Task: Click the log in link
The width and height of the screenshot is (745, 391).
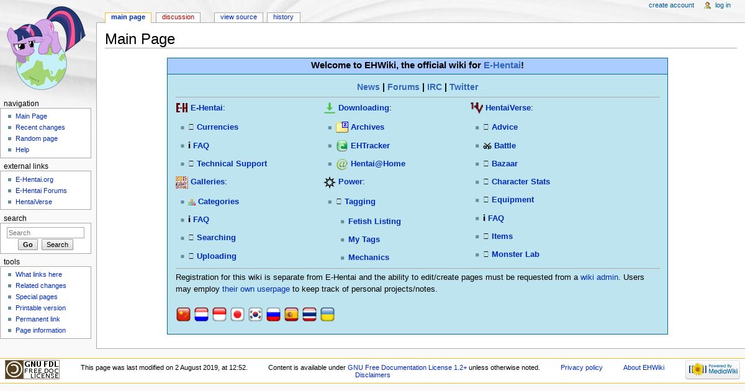Action: click(x=723, y=5)
